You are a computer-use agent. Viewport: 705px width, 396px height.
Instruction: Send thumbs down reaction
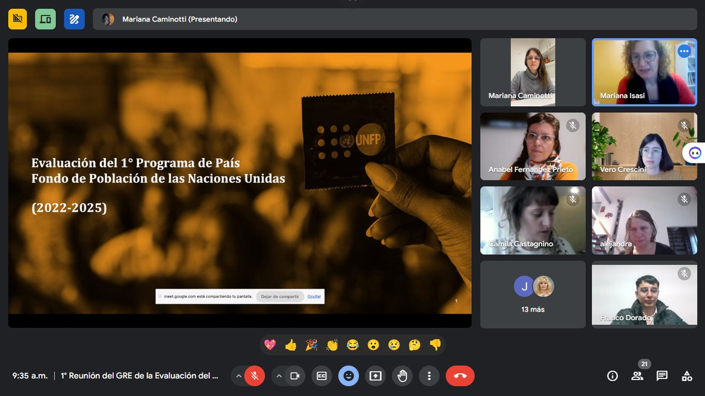[435, 345]
